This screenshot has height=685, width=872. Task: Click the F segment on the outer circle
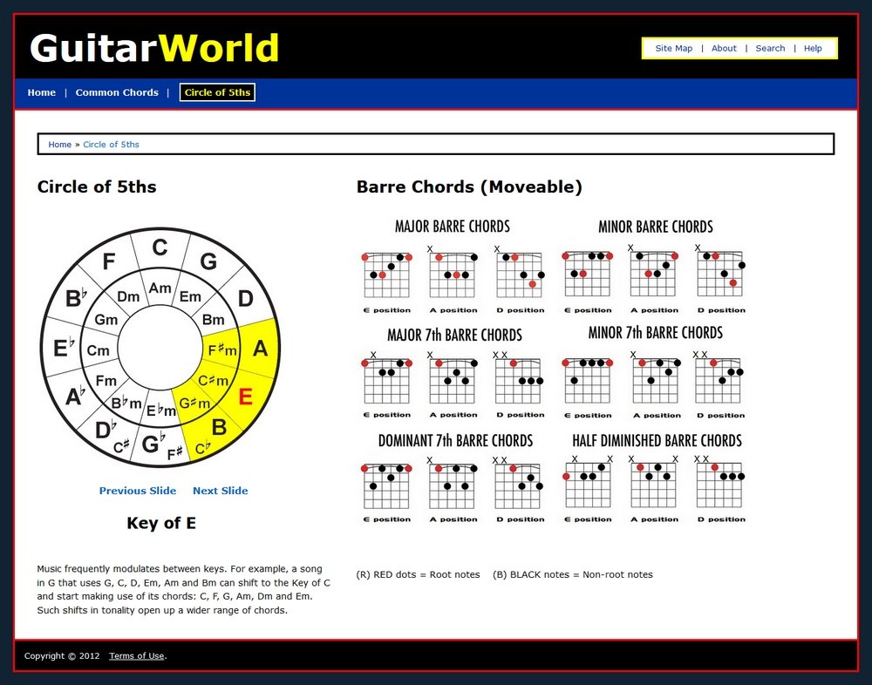[x=109, y=261]
